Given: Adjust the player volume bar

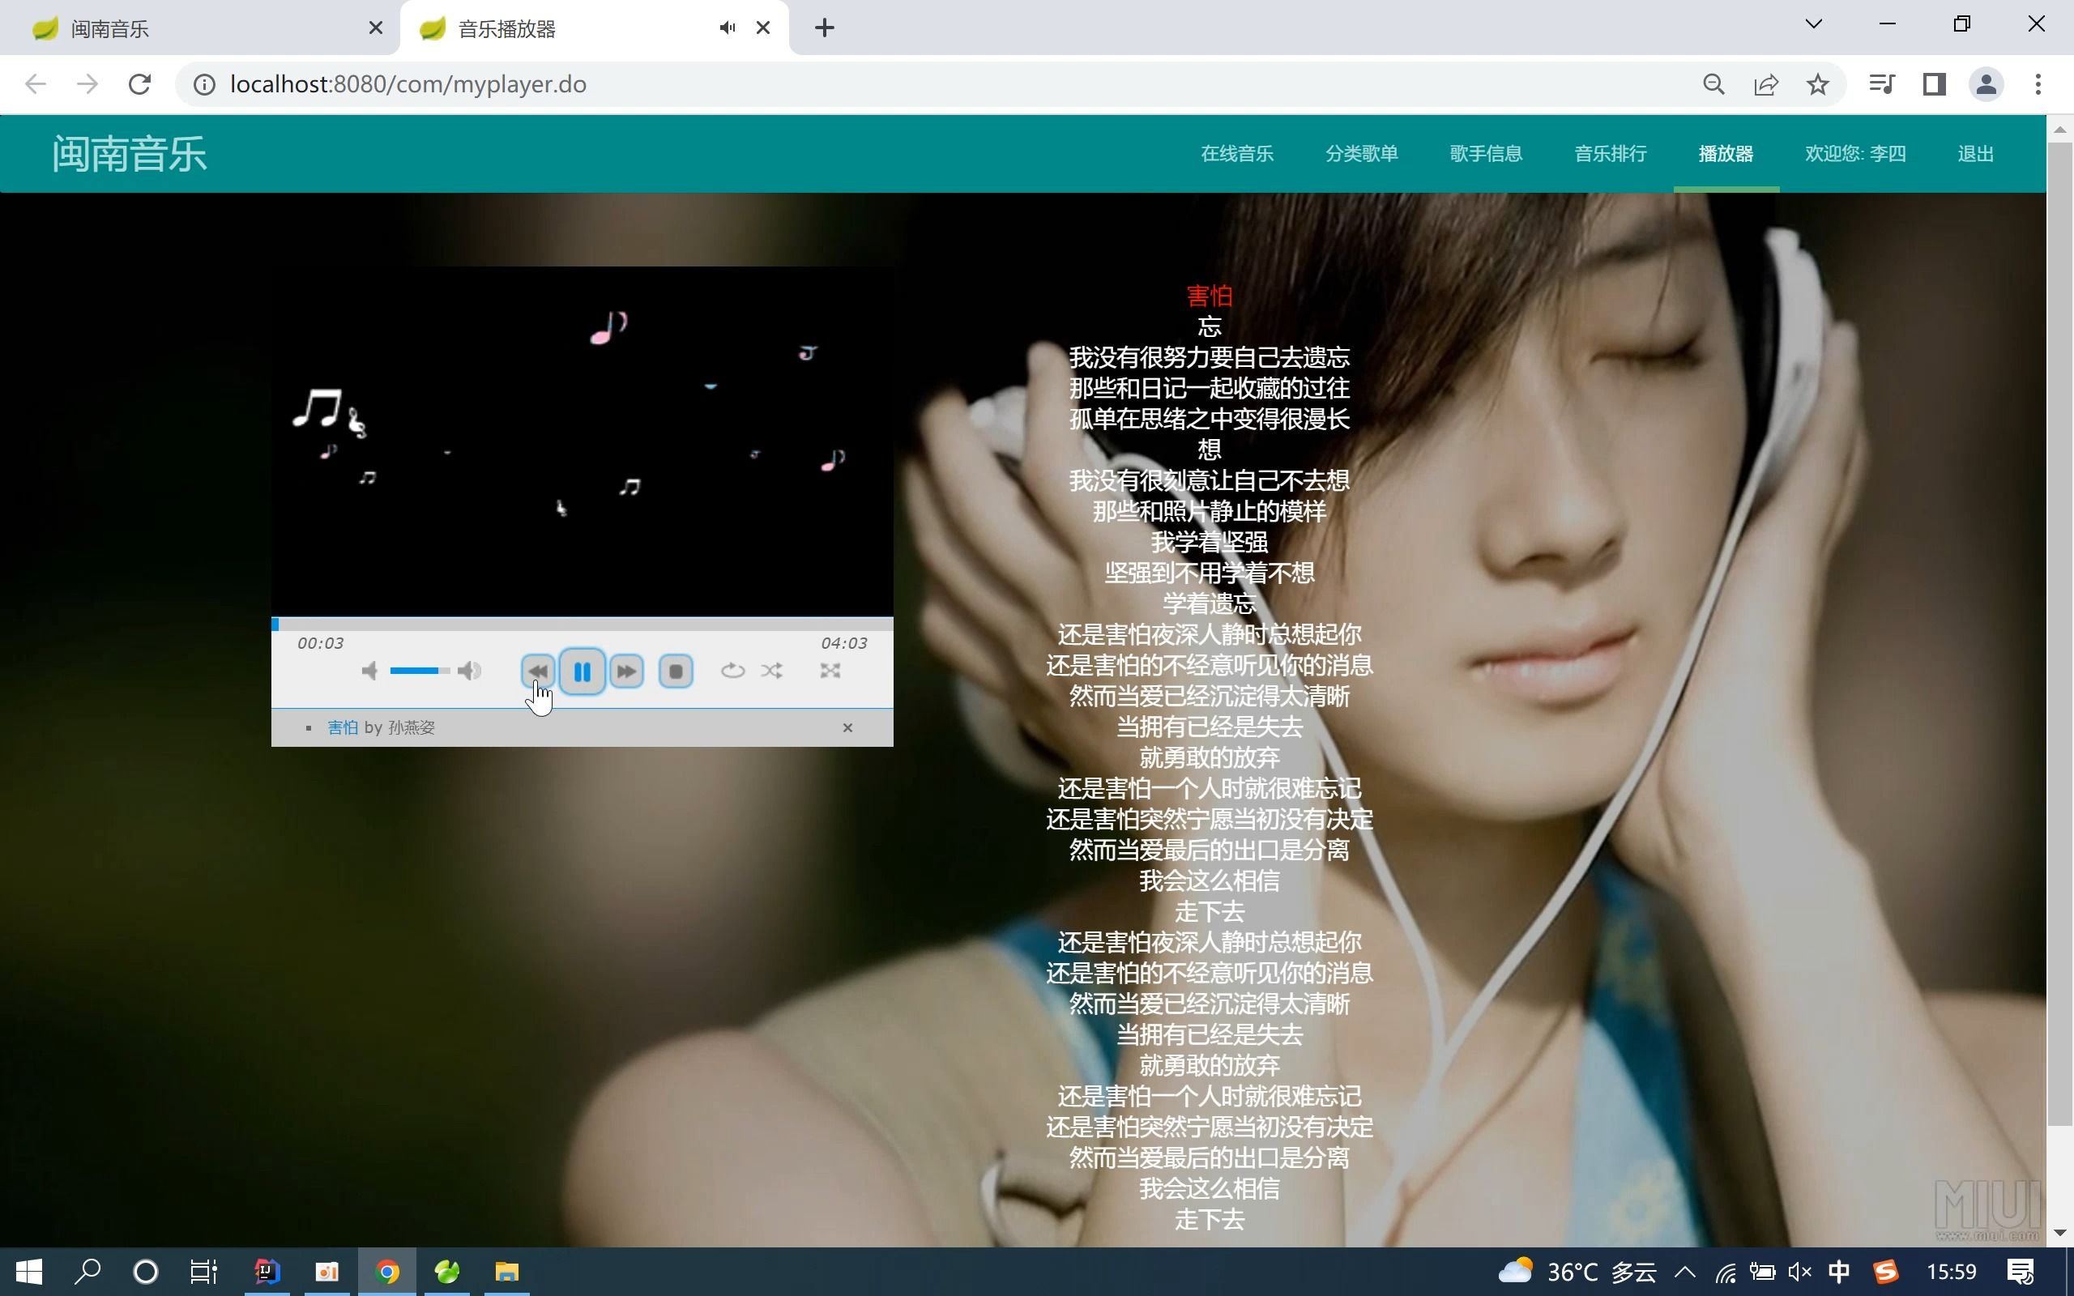Looking at the screenshot, I should 420,671.
